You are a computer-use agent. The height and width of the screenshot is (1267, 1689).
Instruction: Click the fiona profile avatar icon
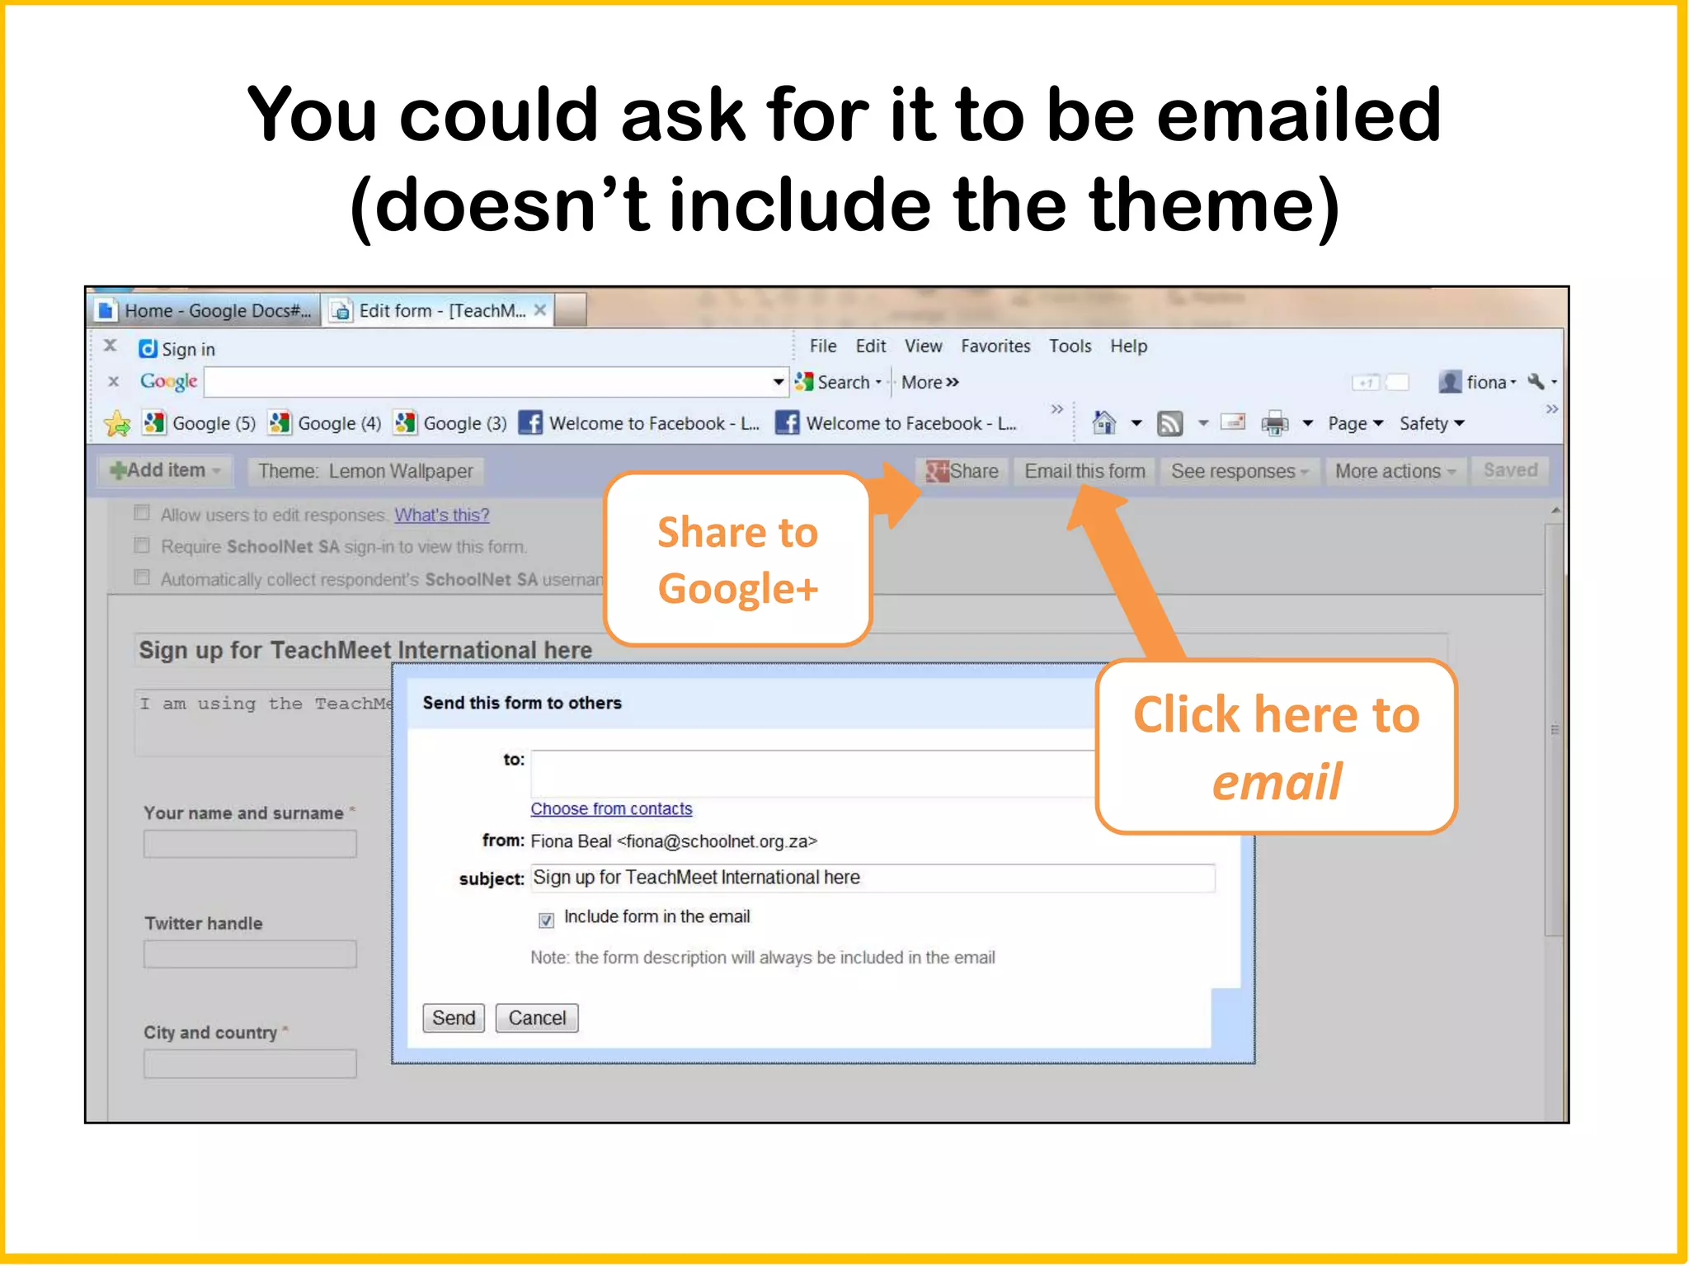click(1449, 381)
